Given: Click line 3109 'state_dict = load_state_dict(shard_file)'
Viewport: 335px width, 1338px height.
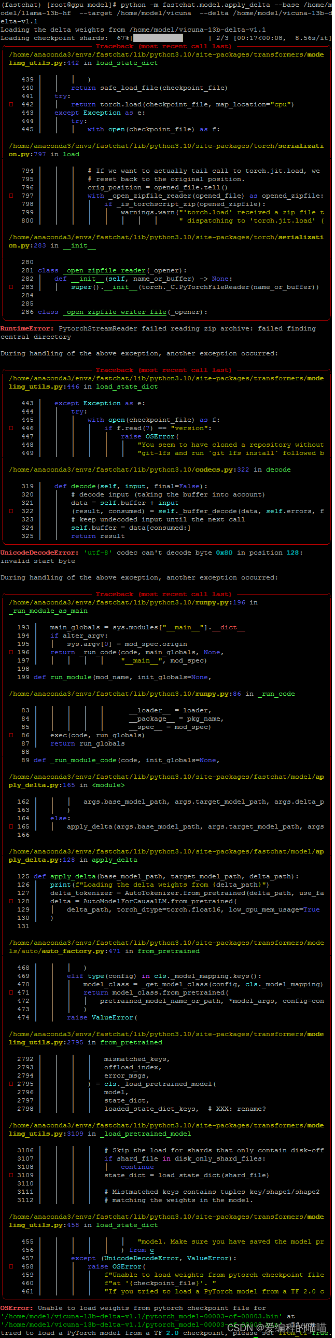Looking at the screenshot, I should coord(187,1177).
